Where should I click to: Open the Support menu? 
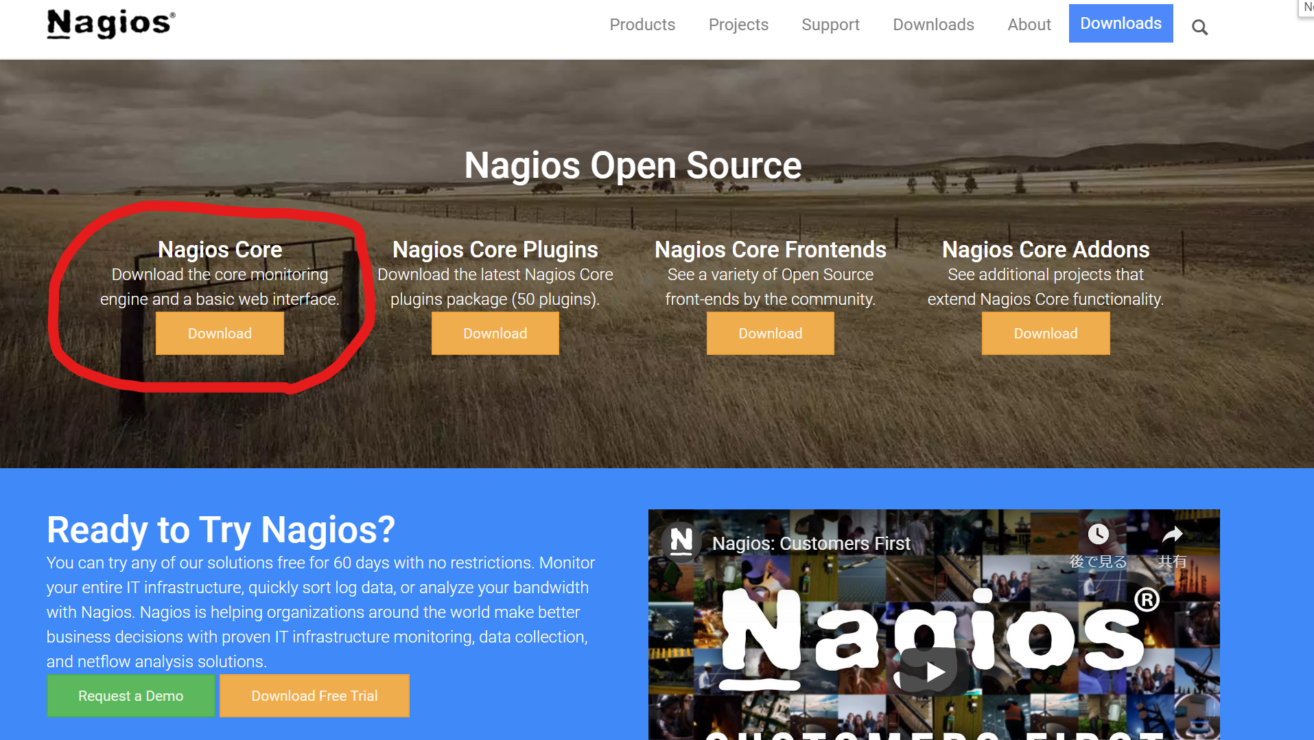tap(830, 25)
